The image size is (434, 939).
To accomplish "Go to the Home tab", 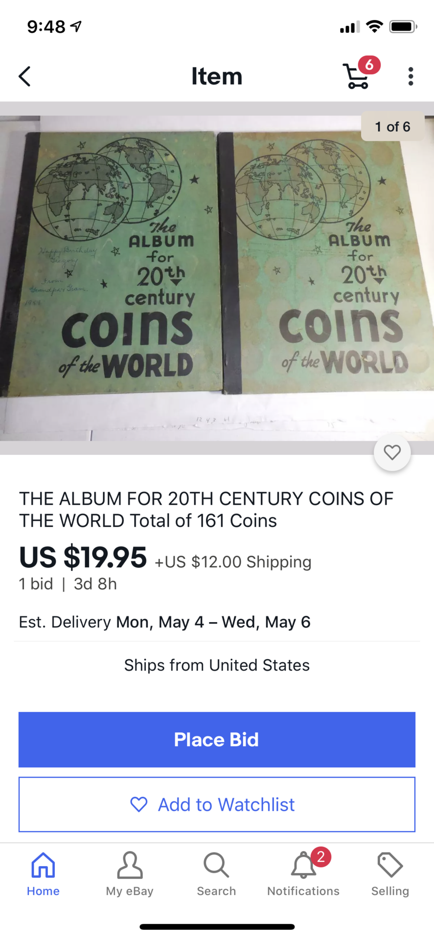I will (43, 874).
